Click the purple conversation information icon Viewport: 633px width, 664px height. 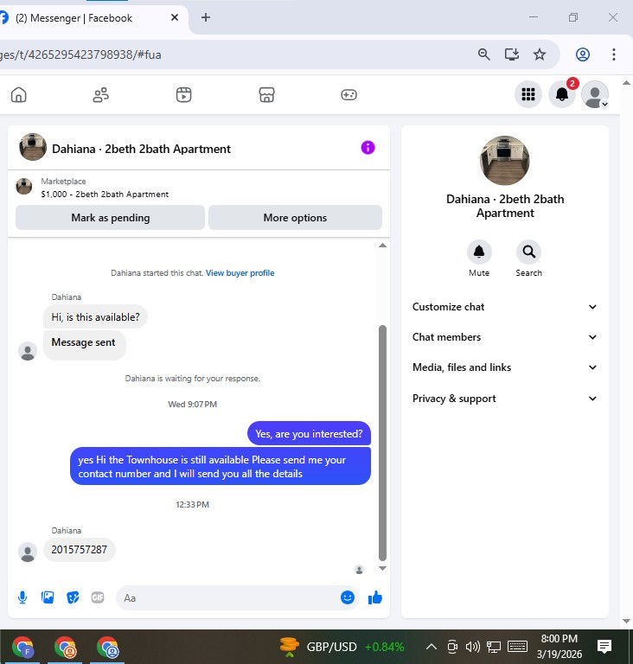pyautogui.click(x=368, y=148)
